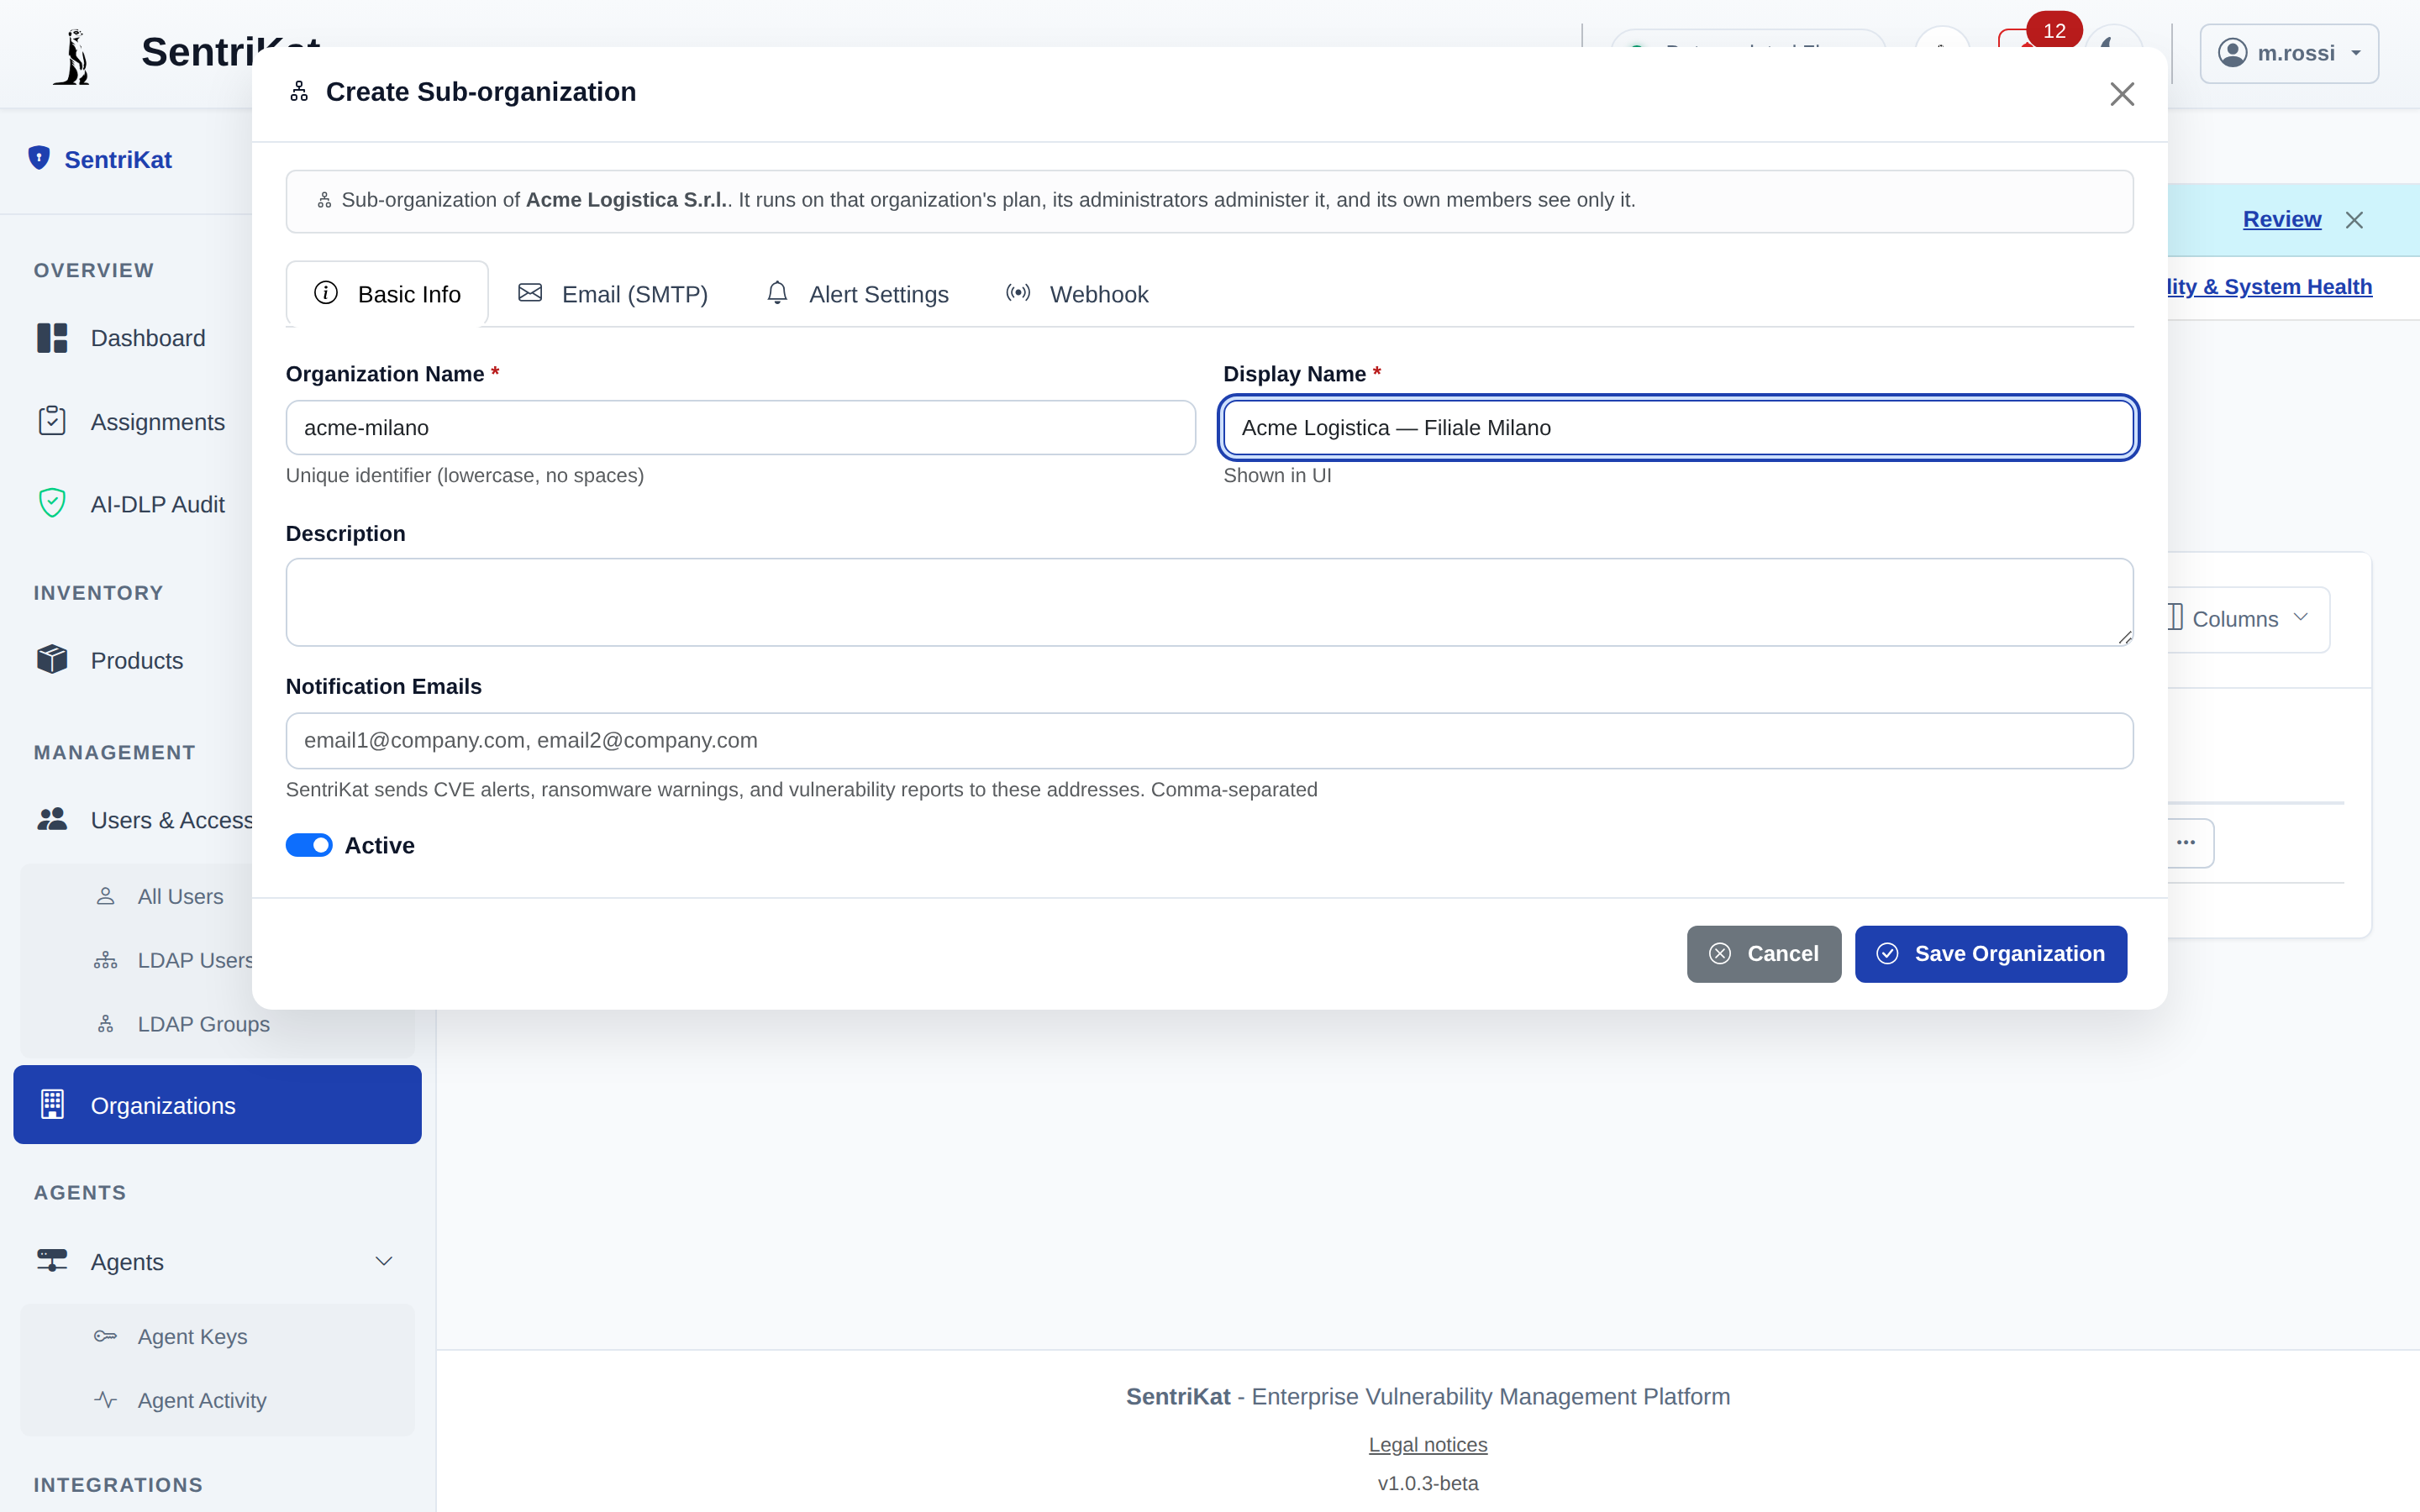This screenshot has height=1512, width=2420.
Task: Open Legal notices link in footer
Action: pyautogui.click(x=1428, y=1445)
